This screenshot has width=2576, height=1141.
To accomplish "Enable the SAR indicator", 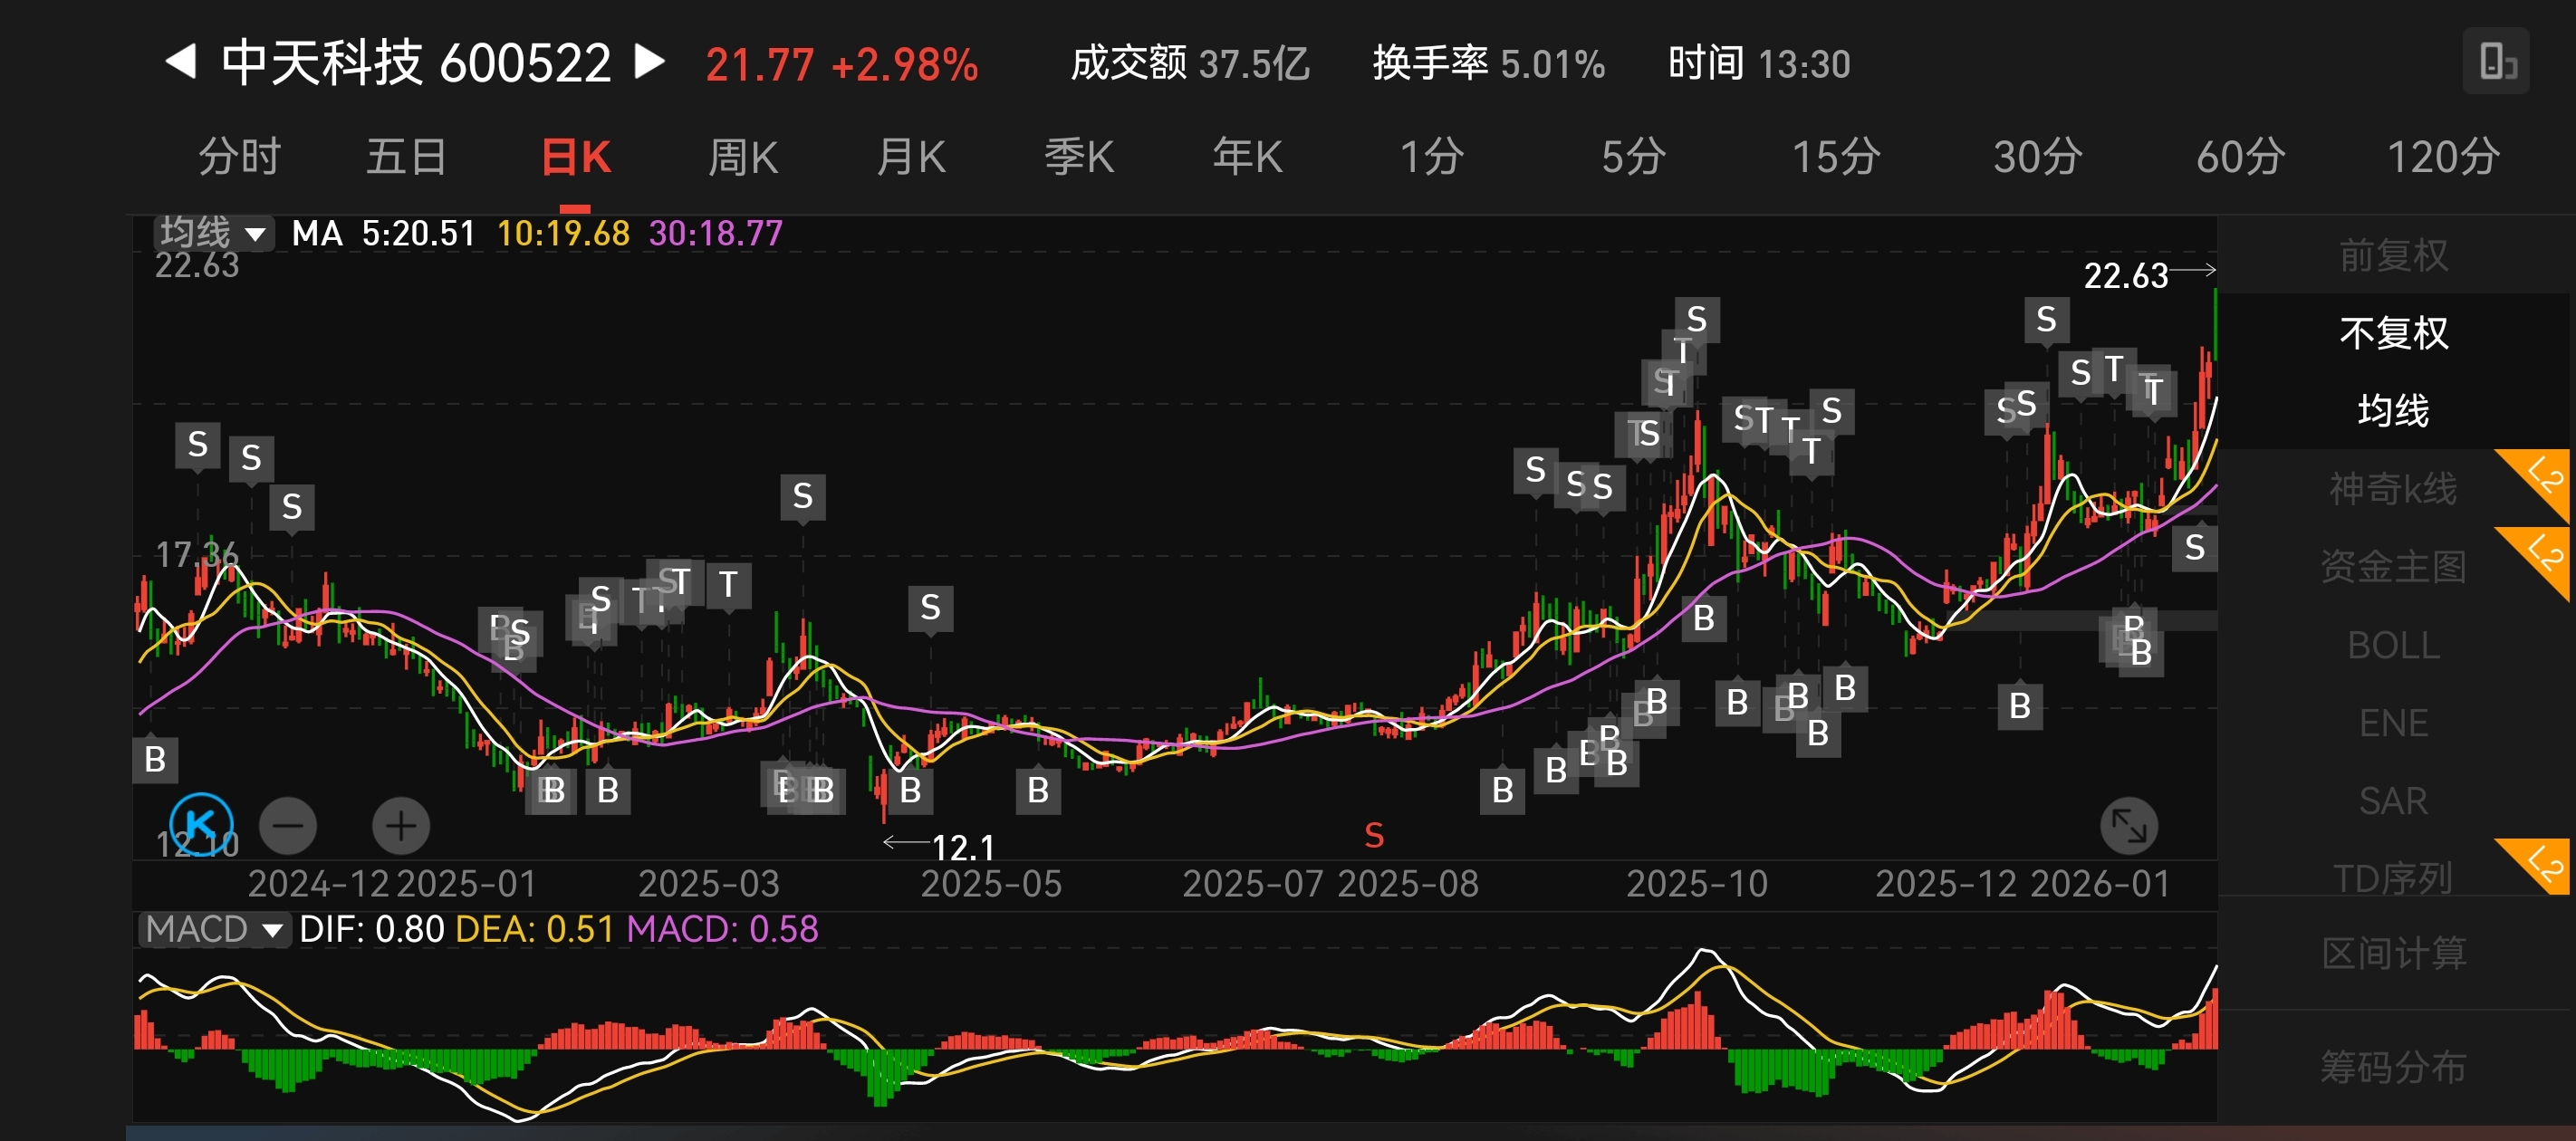I will (2393, 801).
